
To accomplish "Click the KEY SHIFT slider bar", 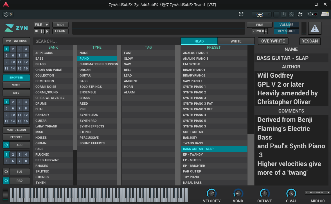I will (x=286, y=31).
